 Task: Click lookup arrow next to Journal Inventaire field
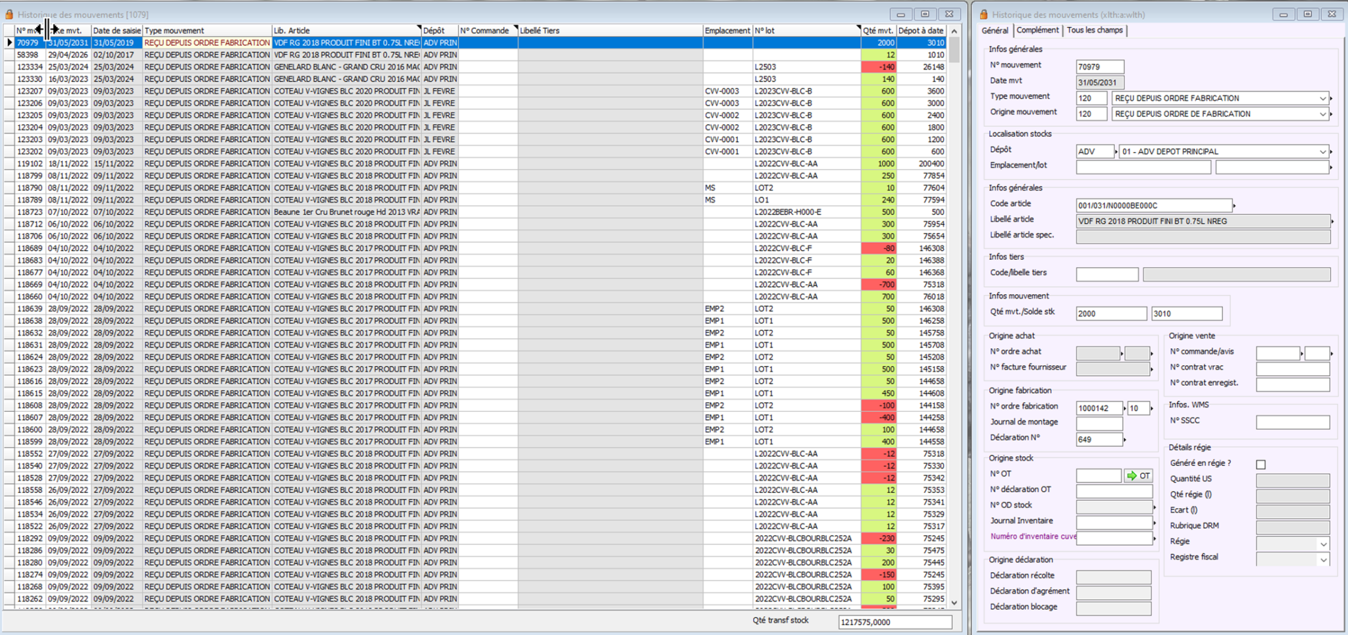tap(1154, 523)
